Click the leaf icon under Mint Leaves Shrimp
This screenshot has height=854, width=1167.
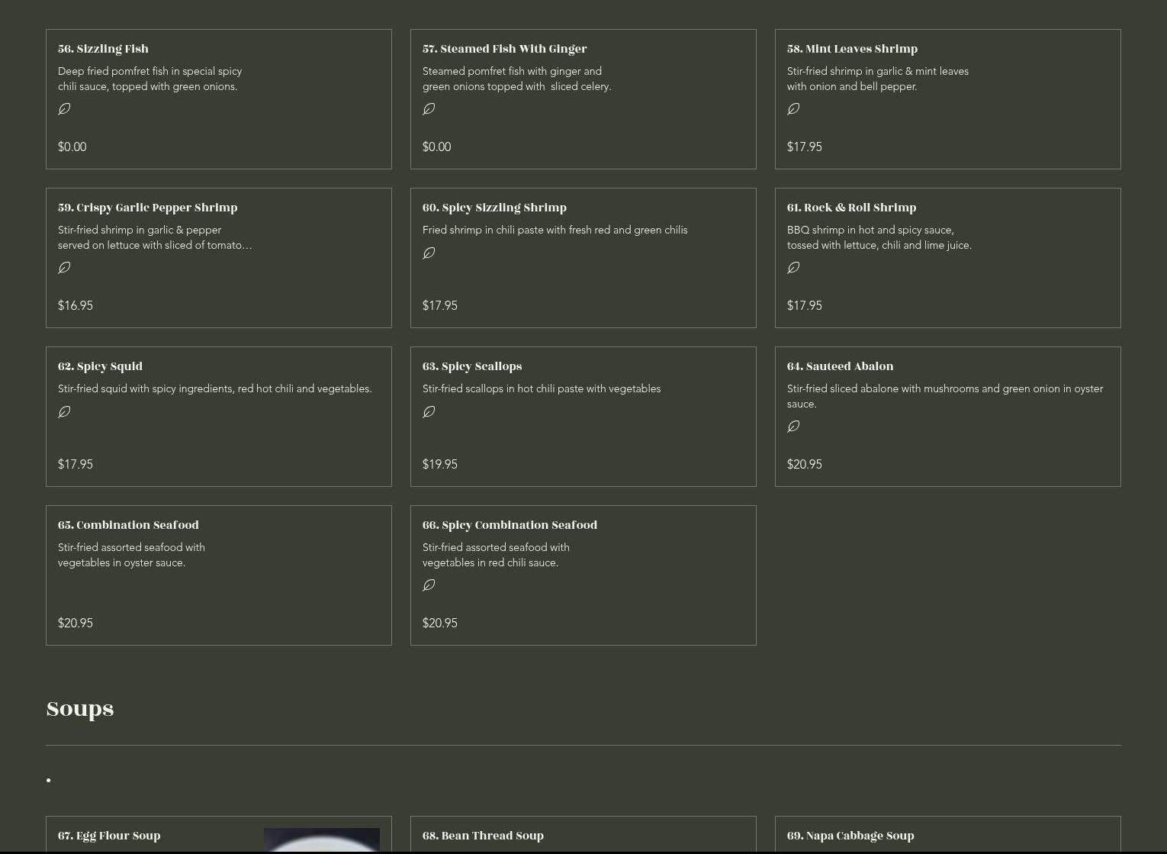pos(794,109)
